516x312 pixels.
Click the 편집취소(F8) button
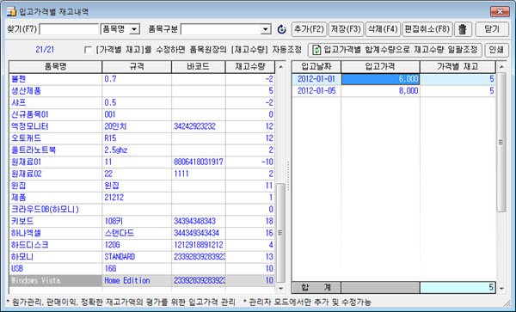(x=427, y=29)
